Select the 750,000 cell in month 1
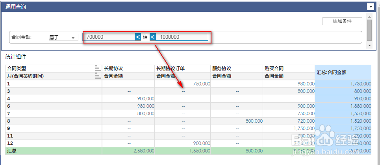Image resolution: width=380 pixels, height=165 pixels. [182, 84]
